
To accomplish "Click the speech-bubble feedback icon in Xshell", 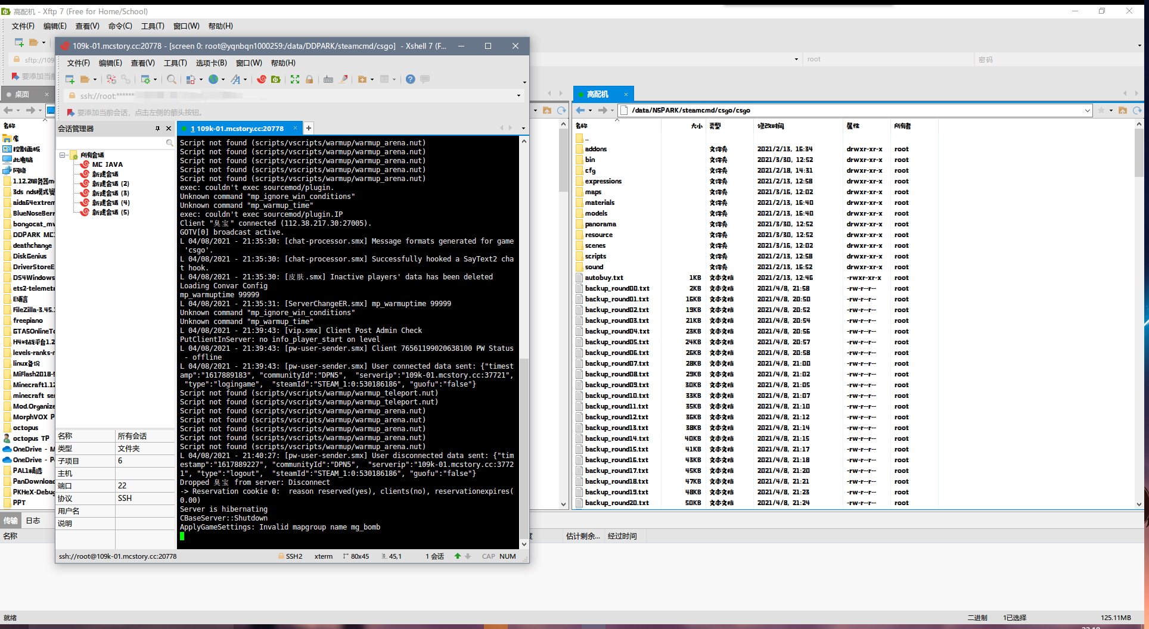I will 425,79.
